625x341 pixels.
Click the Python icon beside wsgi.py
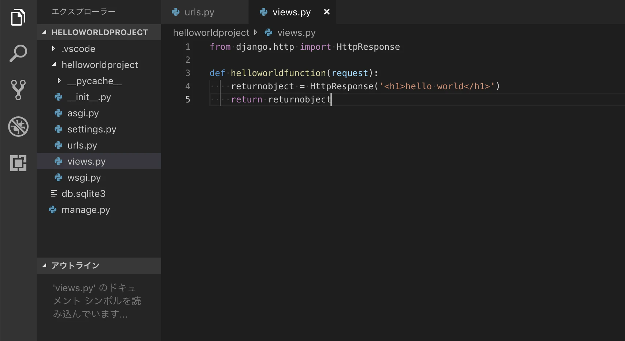point(58,177)
